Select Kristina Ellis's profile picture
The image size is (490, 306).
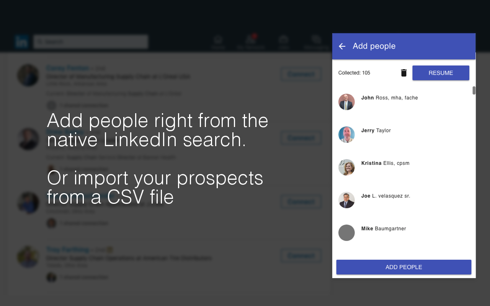(346, 167)
